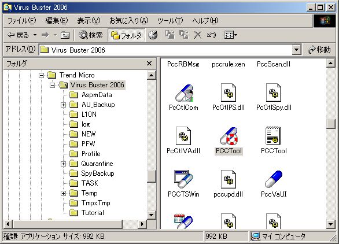
Task: Click the PccRBMsg file name
Action: coord(183,64)
